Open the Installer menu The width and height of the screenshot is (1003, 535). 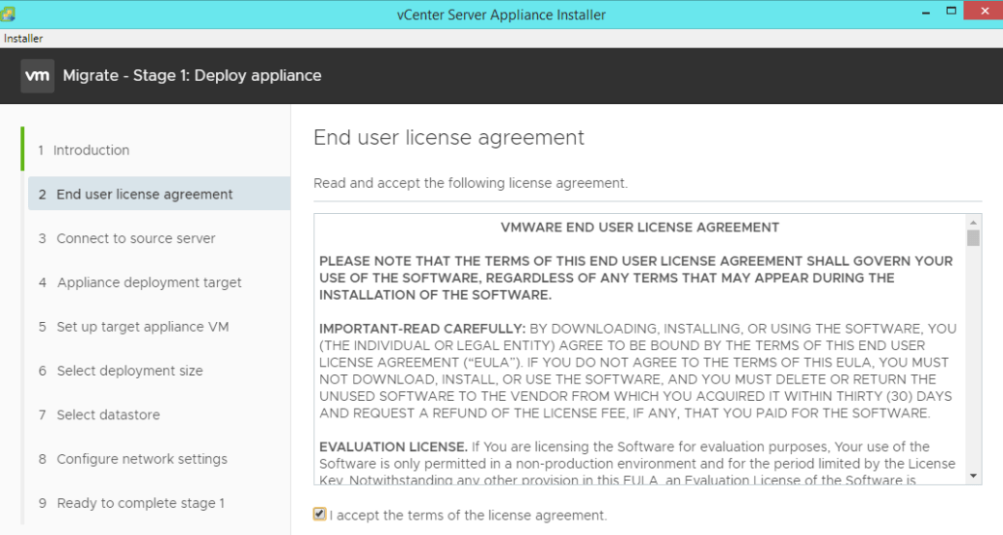pos(23,39)
